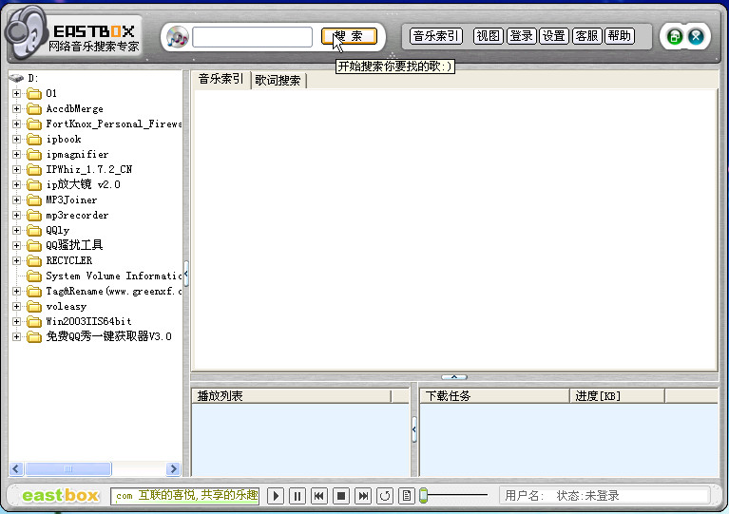
Task: Click the song search input field
Action: point(253,37)
